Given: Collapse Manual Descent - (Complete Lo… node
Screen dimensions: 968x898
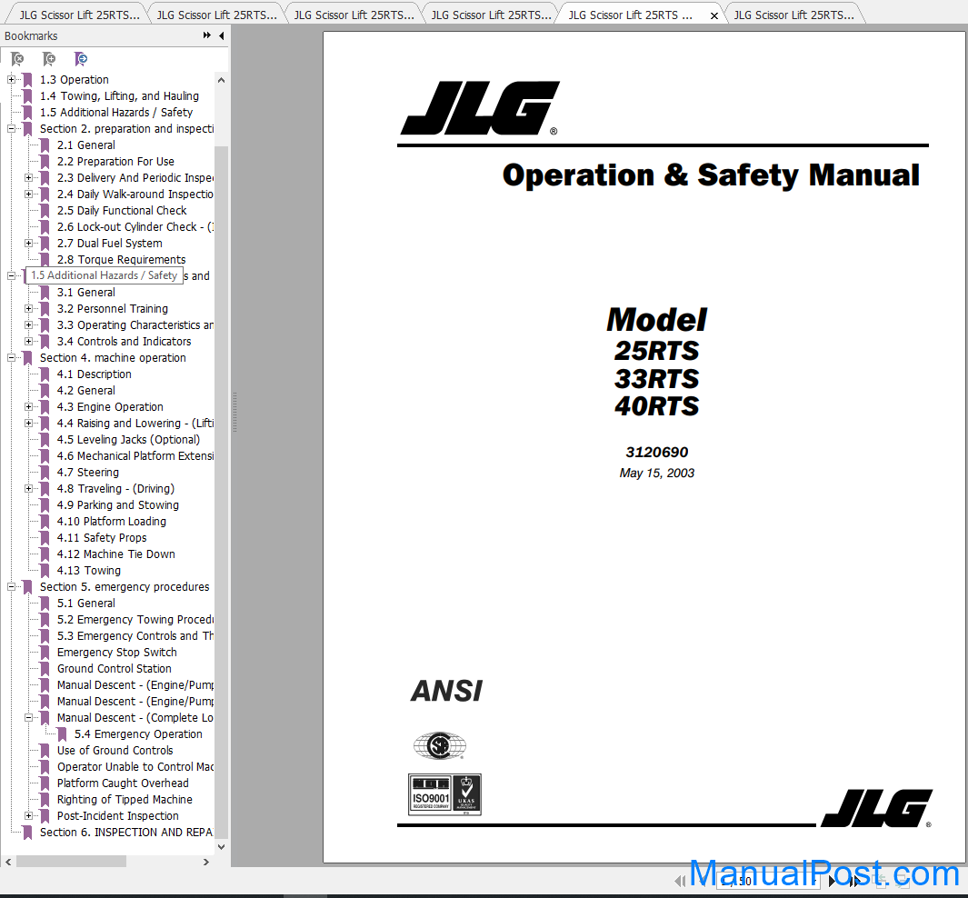Looking at the screenshot, I should [28, 718].
